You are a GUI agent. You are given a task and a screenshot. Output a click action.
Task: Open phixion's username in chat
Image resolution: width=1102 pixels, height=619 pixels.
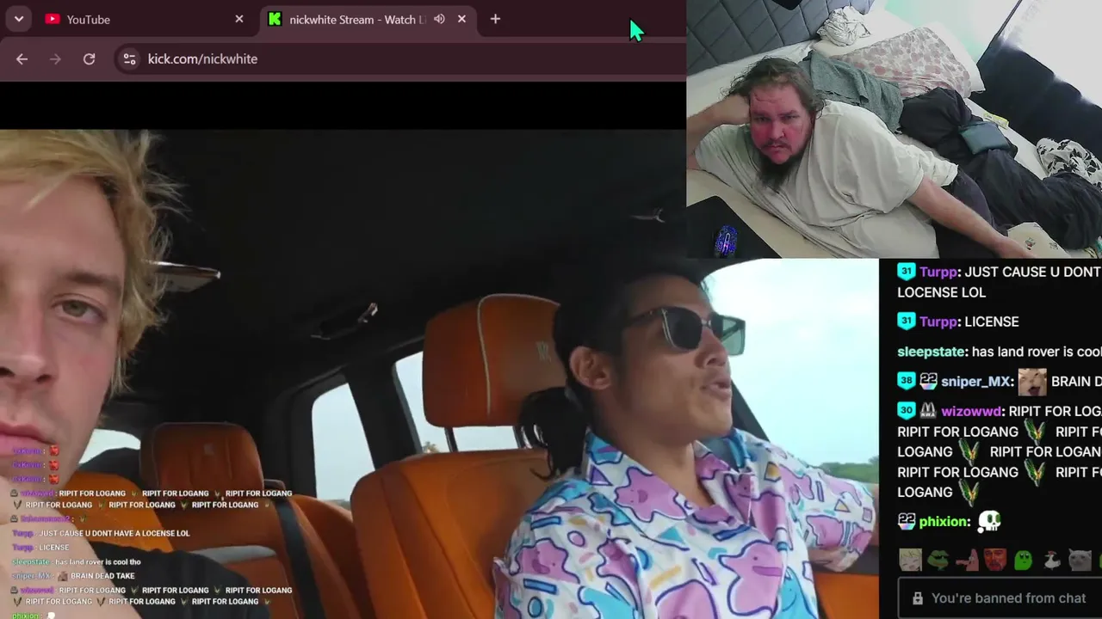click(944, 521)
